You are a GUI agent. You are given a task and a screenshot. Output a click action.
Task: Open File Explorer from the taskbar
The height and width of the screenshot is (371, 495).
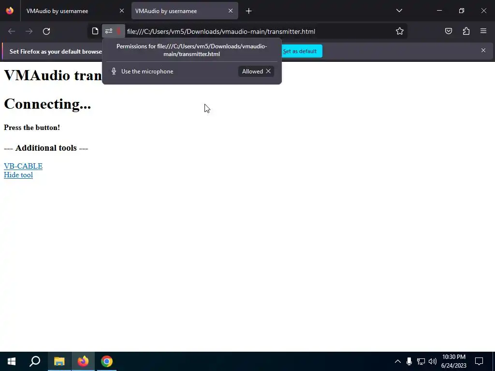(x=59, y=361)
